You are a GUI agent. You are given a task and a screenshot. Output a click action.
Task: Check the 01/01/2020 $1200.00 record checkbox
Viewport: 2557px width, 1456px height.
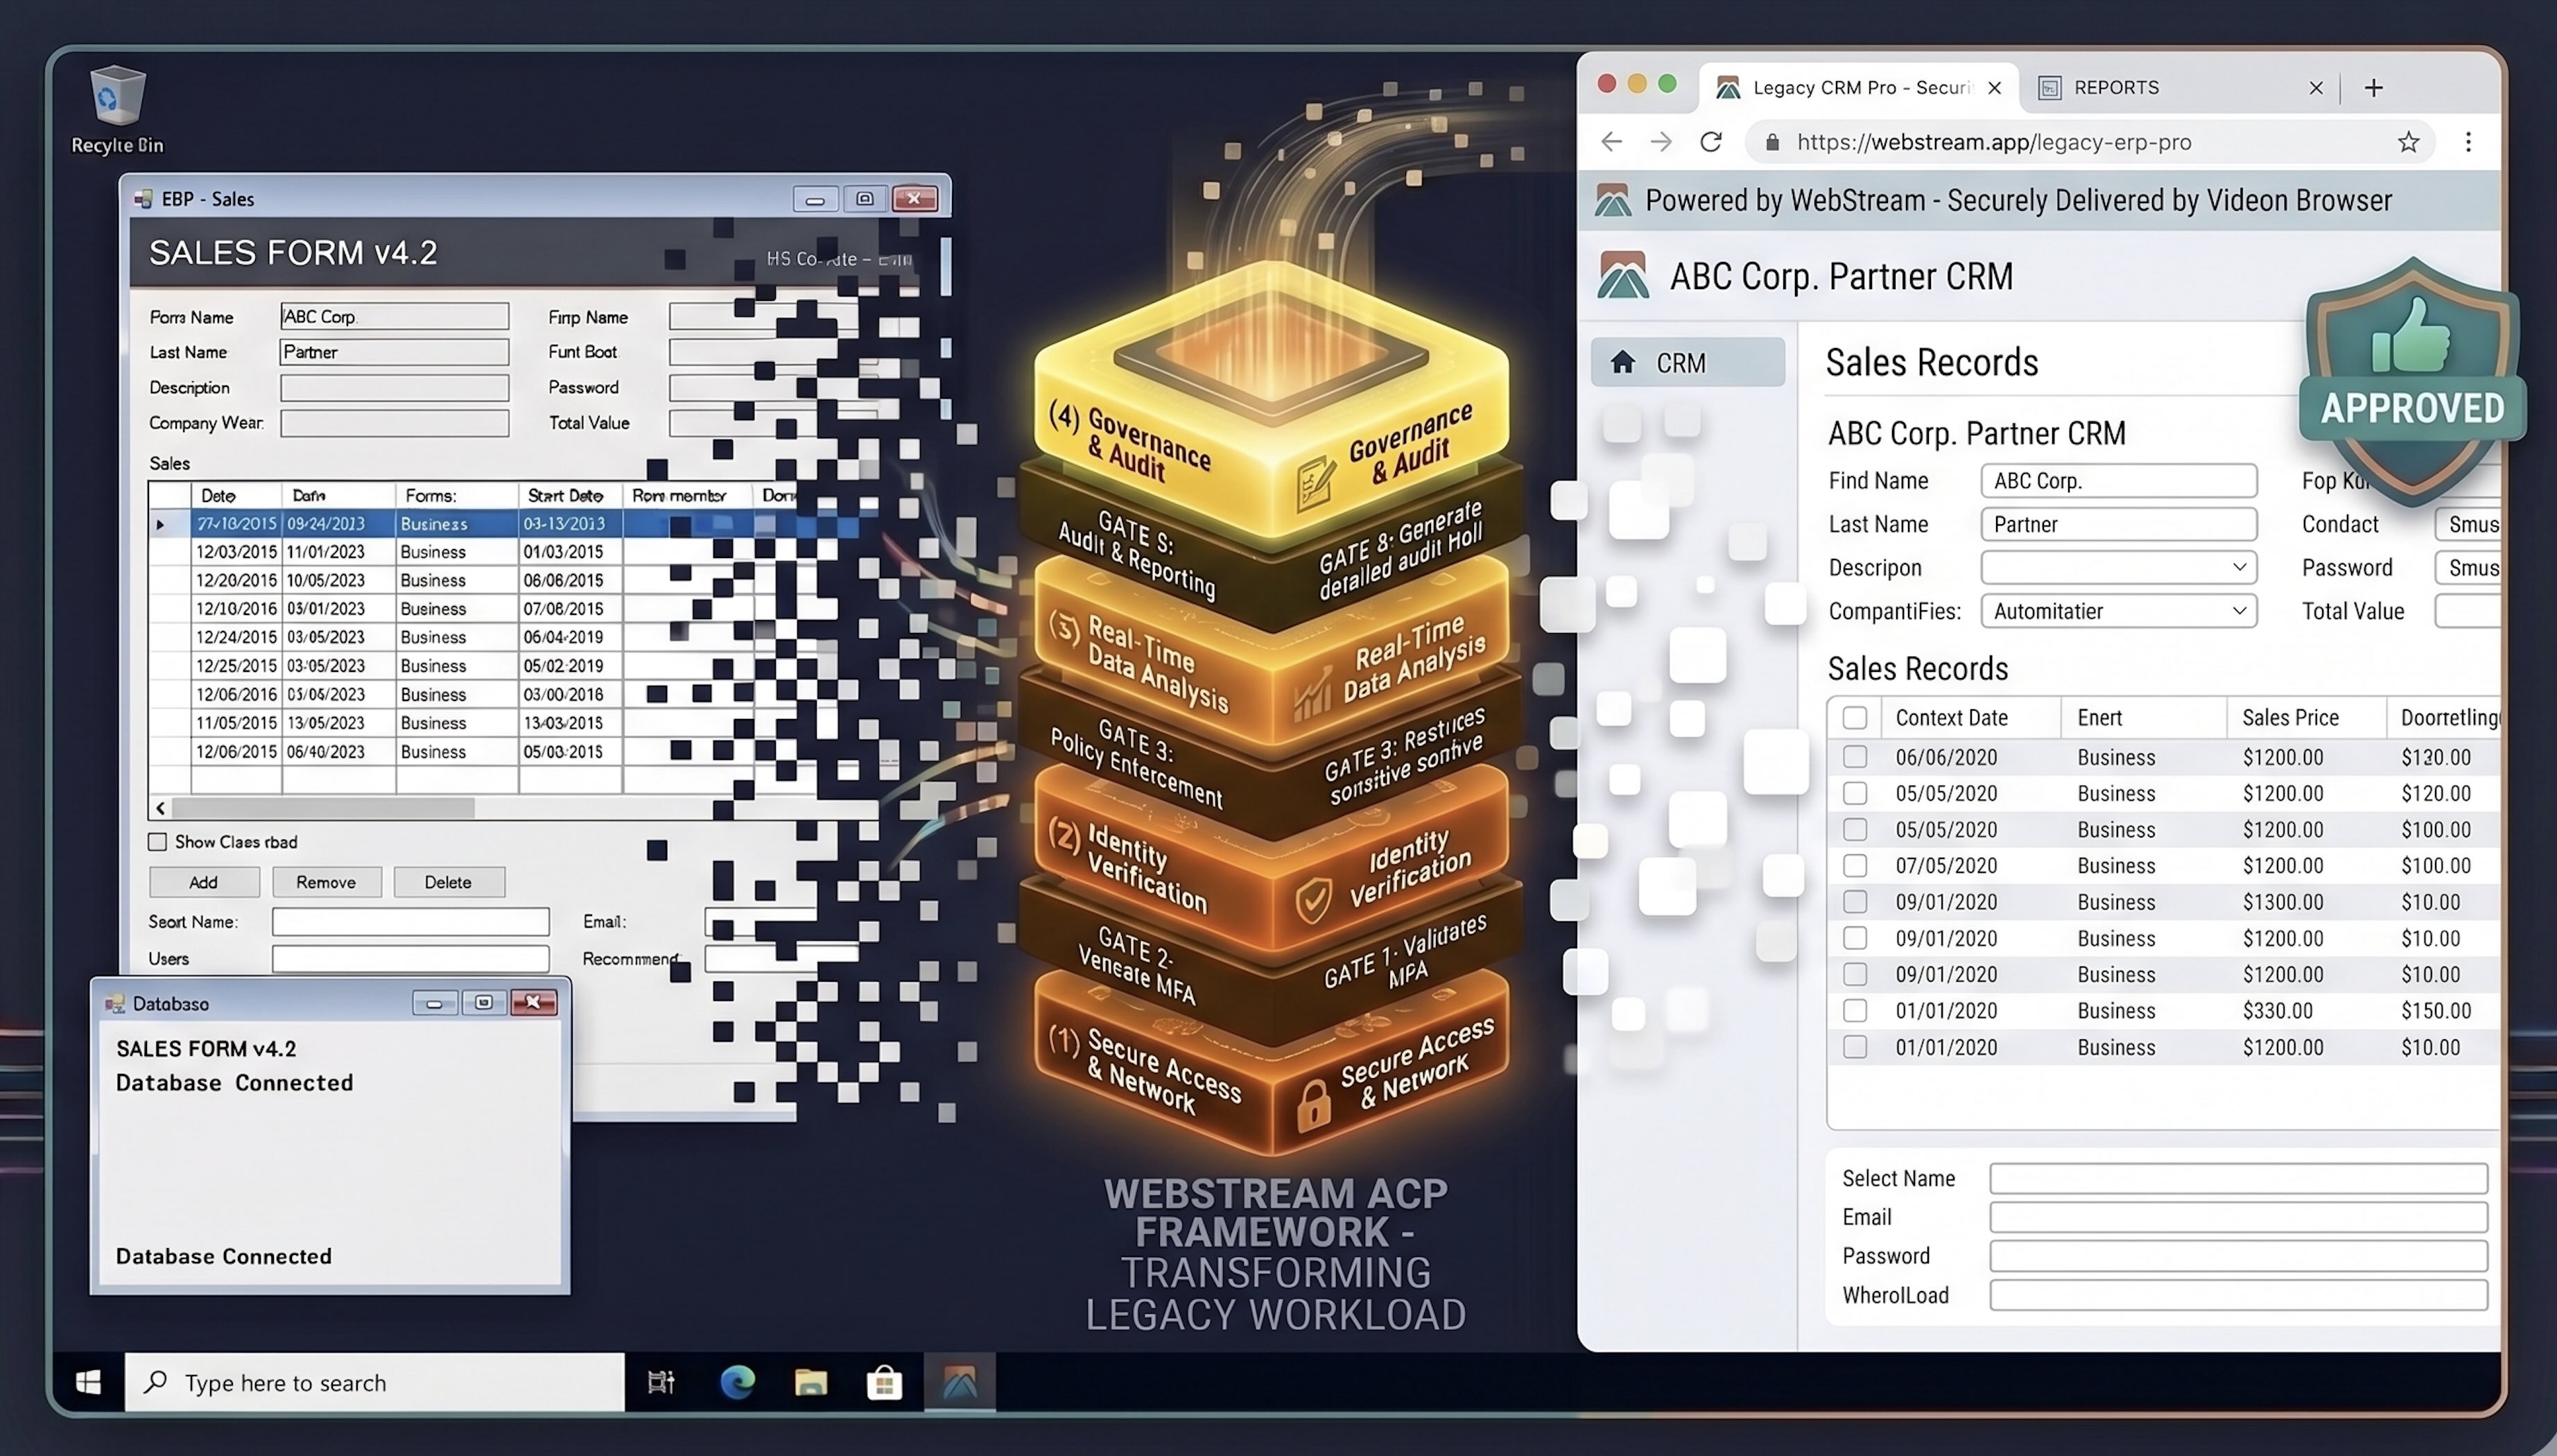coord(1854,1046)
